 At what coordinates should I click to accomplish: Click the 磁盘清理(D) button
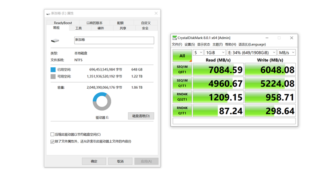pos(141,116)
